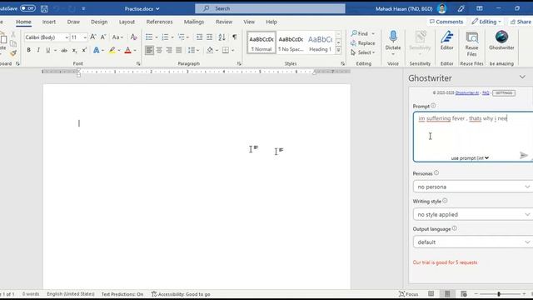Viewport: 533px width, 300px height.
Task: Align text right
Action: coord(169,50)
